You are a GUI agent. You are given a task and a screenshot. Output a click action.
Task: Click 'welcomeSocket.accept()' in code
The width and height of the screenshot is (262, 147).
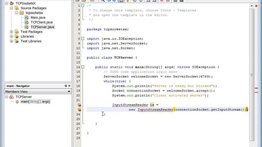190,91
